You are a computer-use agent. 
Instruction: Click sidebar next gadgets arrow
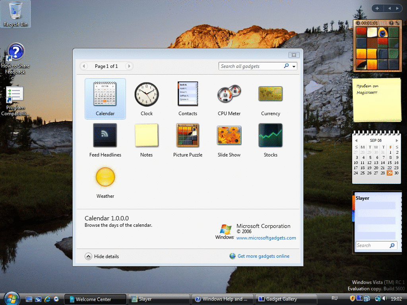click(397, 9)
